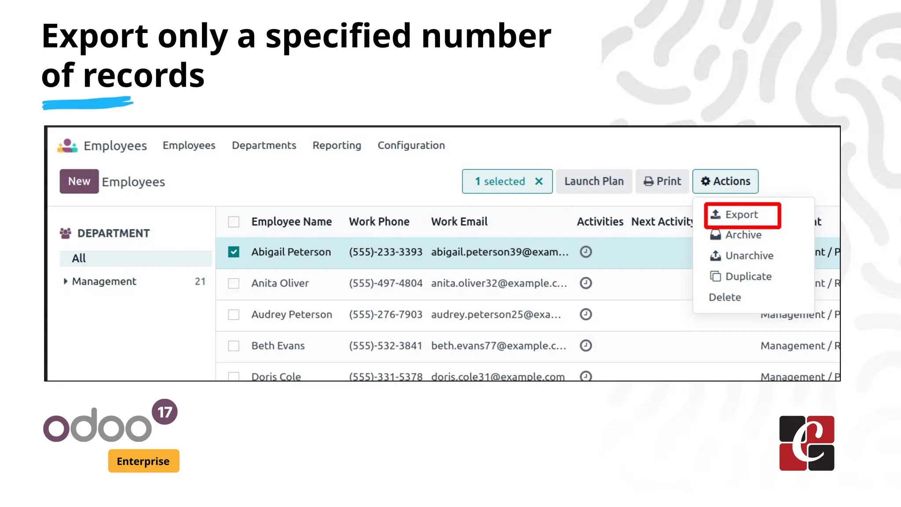Toggle the select-all header checkbox

(x=234, y=222)
